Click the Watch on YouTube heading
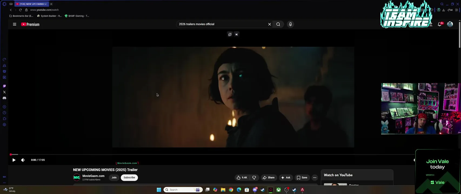 [x=338, y=175]
